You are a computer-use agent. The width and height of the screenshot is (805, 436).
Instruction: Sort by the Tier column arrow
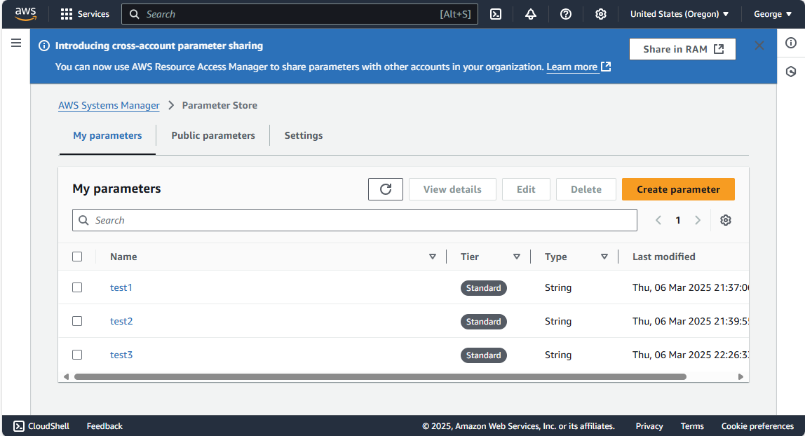[x=517, y=257]
